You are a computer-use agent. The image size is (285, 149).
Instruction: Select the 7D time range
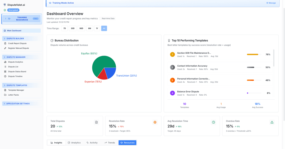point(65,28)
